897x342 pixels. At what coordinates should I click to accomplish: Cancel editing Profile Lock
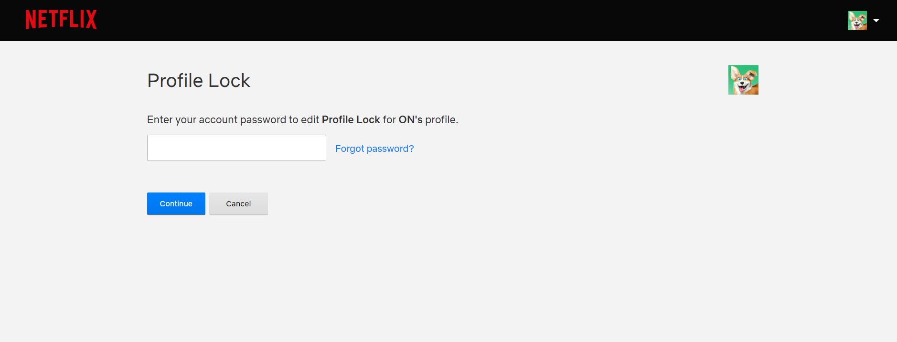coord(238,203)
